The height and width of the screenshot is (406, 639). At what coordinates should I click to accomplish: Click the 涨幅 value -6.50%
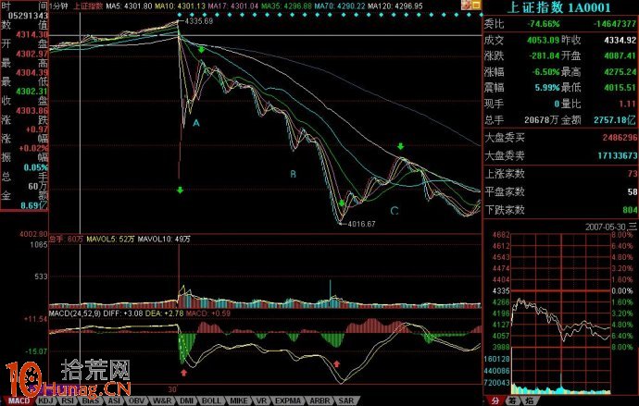coord(546,72)
